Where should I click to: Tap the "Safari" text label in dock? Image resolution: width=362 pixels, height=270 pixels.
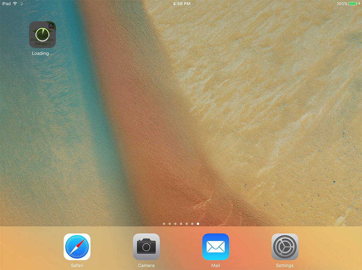tap(77, 265)
